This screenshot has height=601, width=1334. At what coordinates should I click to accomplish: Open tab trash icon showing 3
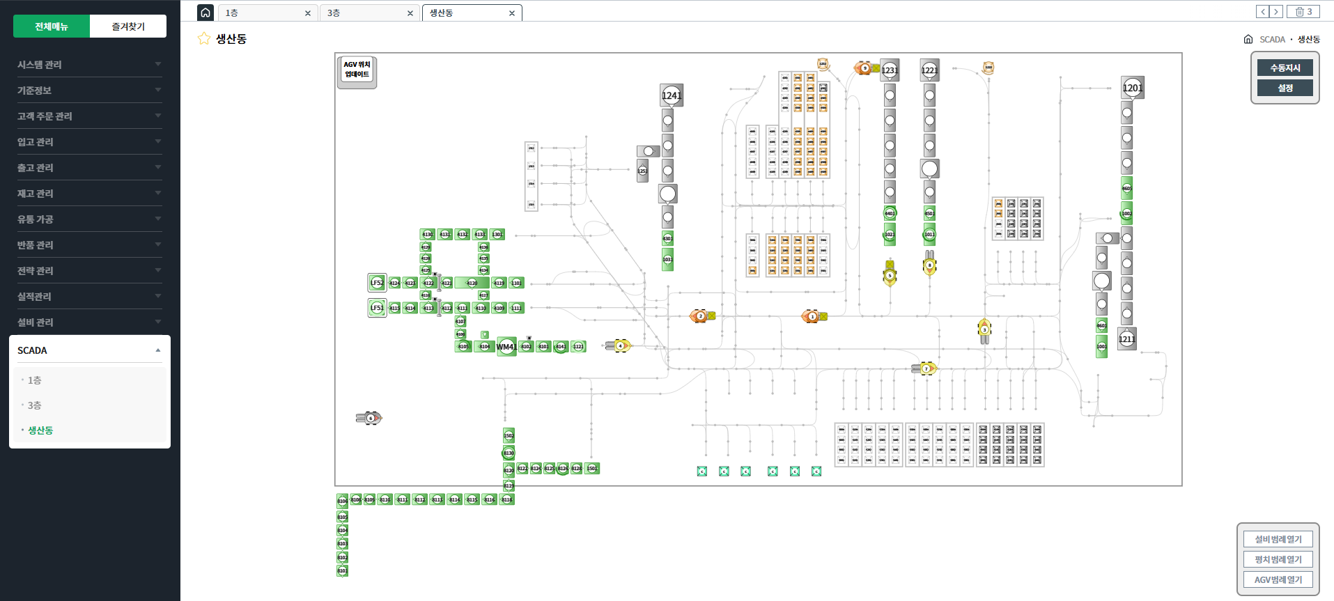pyautogui.click(x=1303, y=12)
